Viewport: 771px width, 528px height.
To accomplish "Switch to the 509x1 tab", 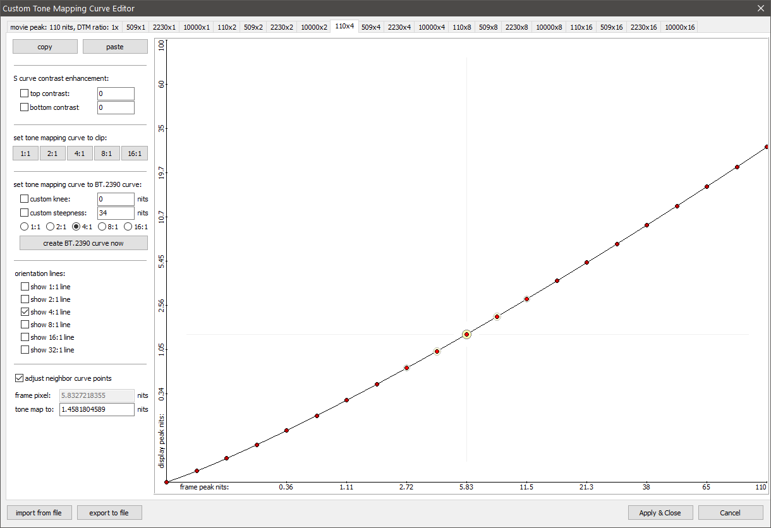I will (136, 27).
